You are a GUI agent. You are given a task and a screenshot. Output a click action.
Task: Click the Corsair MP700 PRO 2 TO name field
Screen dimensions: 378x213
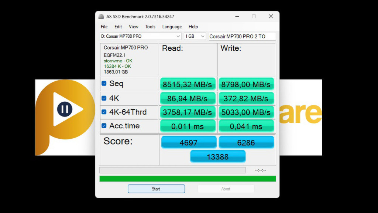click(242, 36)
